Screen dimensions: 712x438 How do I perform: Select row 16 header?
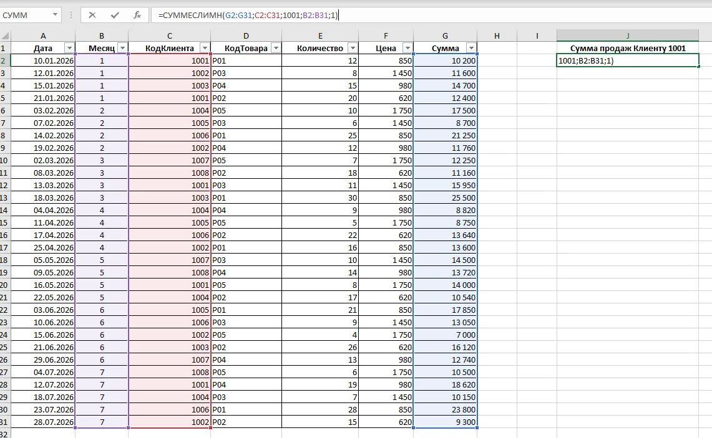[x=4, y=235]
